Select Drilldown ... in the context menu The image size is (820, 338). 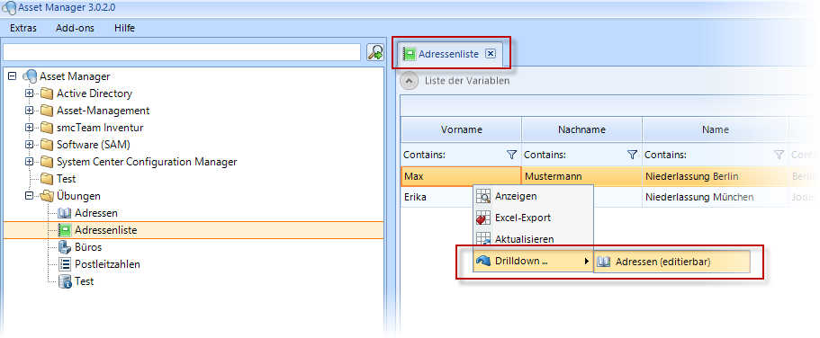click(x=534, y=261)
